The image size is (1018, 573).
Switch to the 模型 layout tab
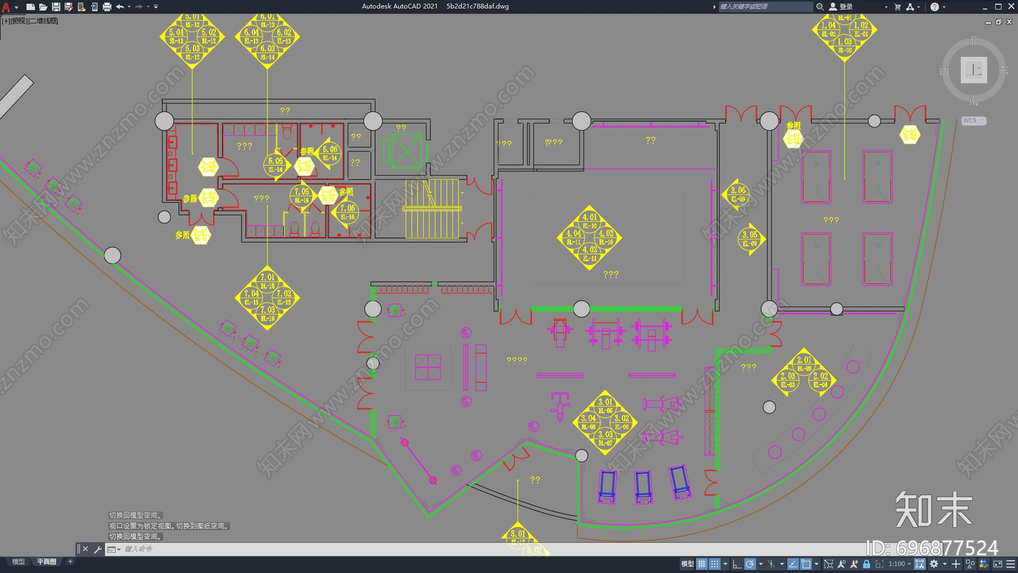click(x=18, y=562)
